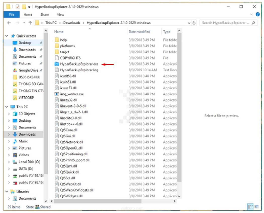The height and width of the screenshot is (213, 264).
Task: Select the help folder icon
Action: (57, 40)
